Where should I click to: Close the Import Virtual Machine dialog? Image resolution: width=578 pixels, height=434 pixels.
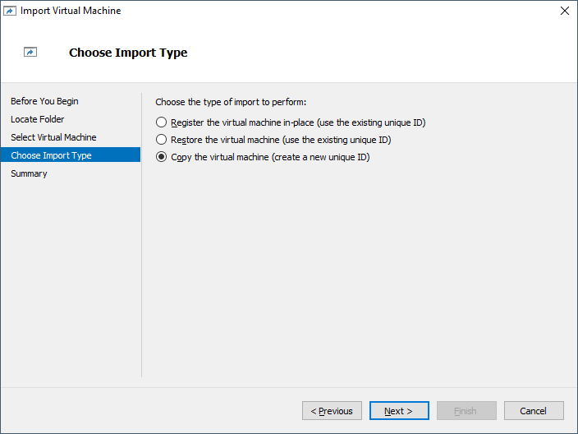click(x=563, y=11)
